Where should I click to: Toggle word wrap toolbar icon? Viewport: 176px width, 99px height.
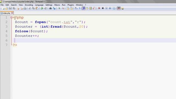pyautogui.click(x=76, y=8)
